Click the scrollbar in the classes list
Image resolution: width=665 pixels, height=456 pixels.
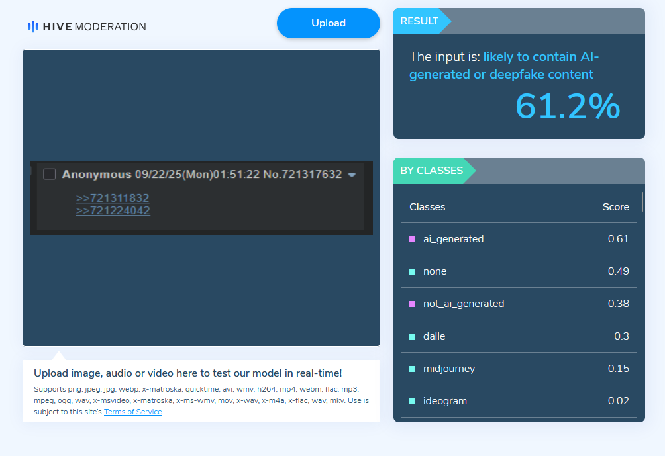pyautogui.click(x=642, y=202)
